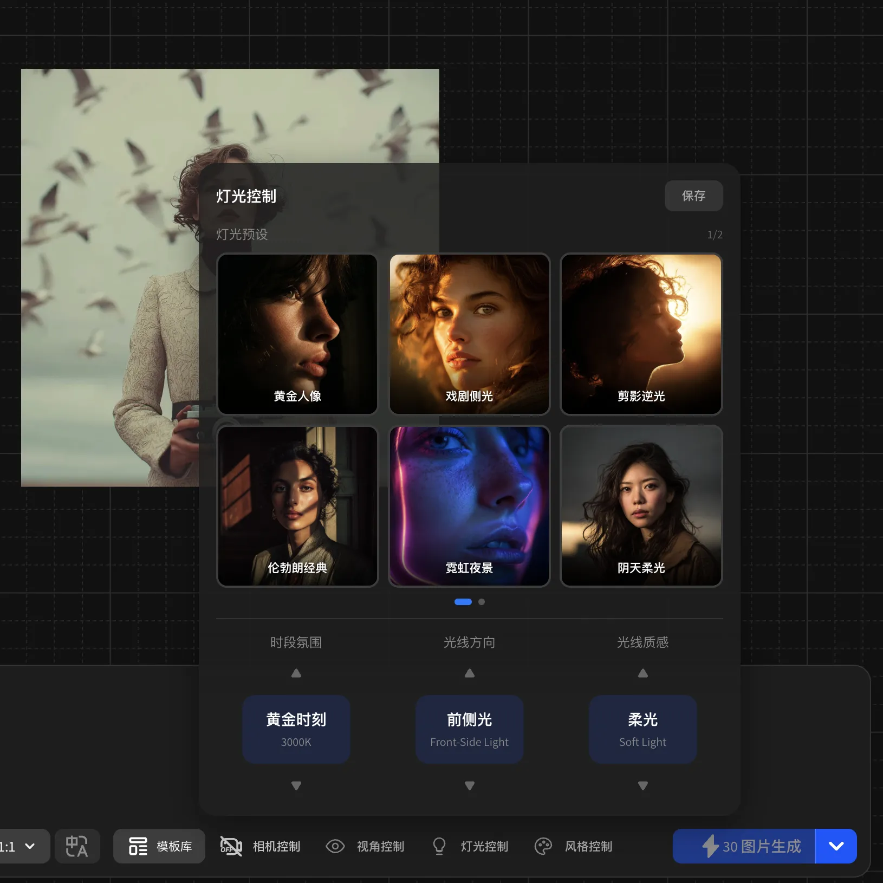
Task: Click the 30 图片生成 generate button
Action: (744, 846)
